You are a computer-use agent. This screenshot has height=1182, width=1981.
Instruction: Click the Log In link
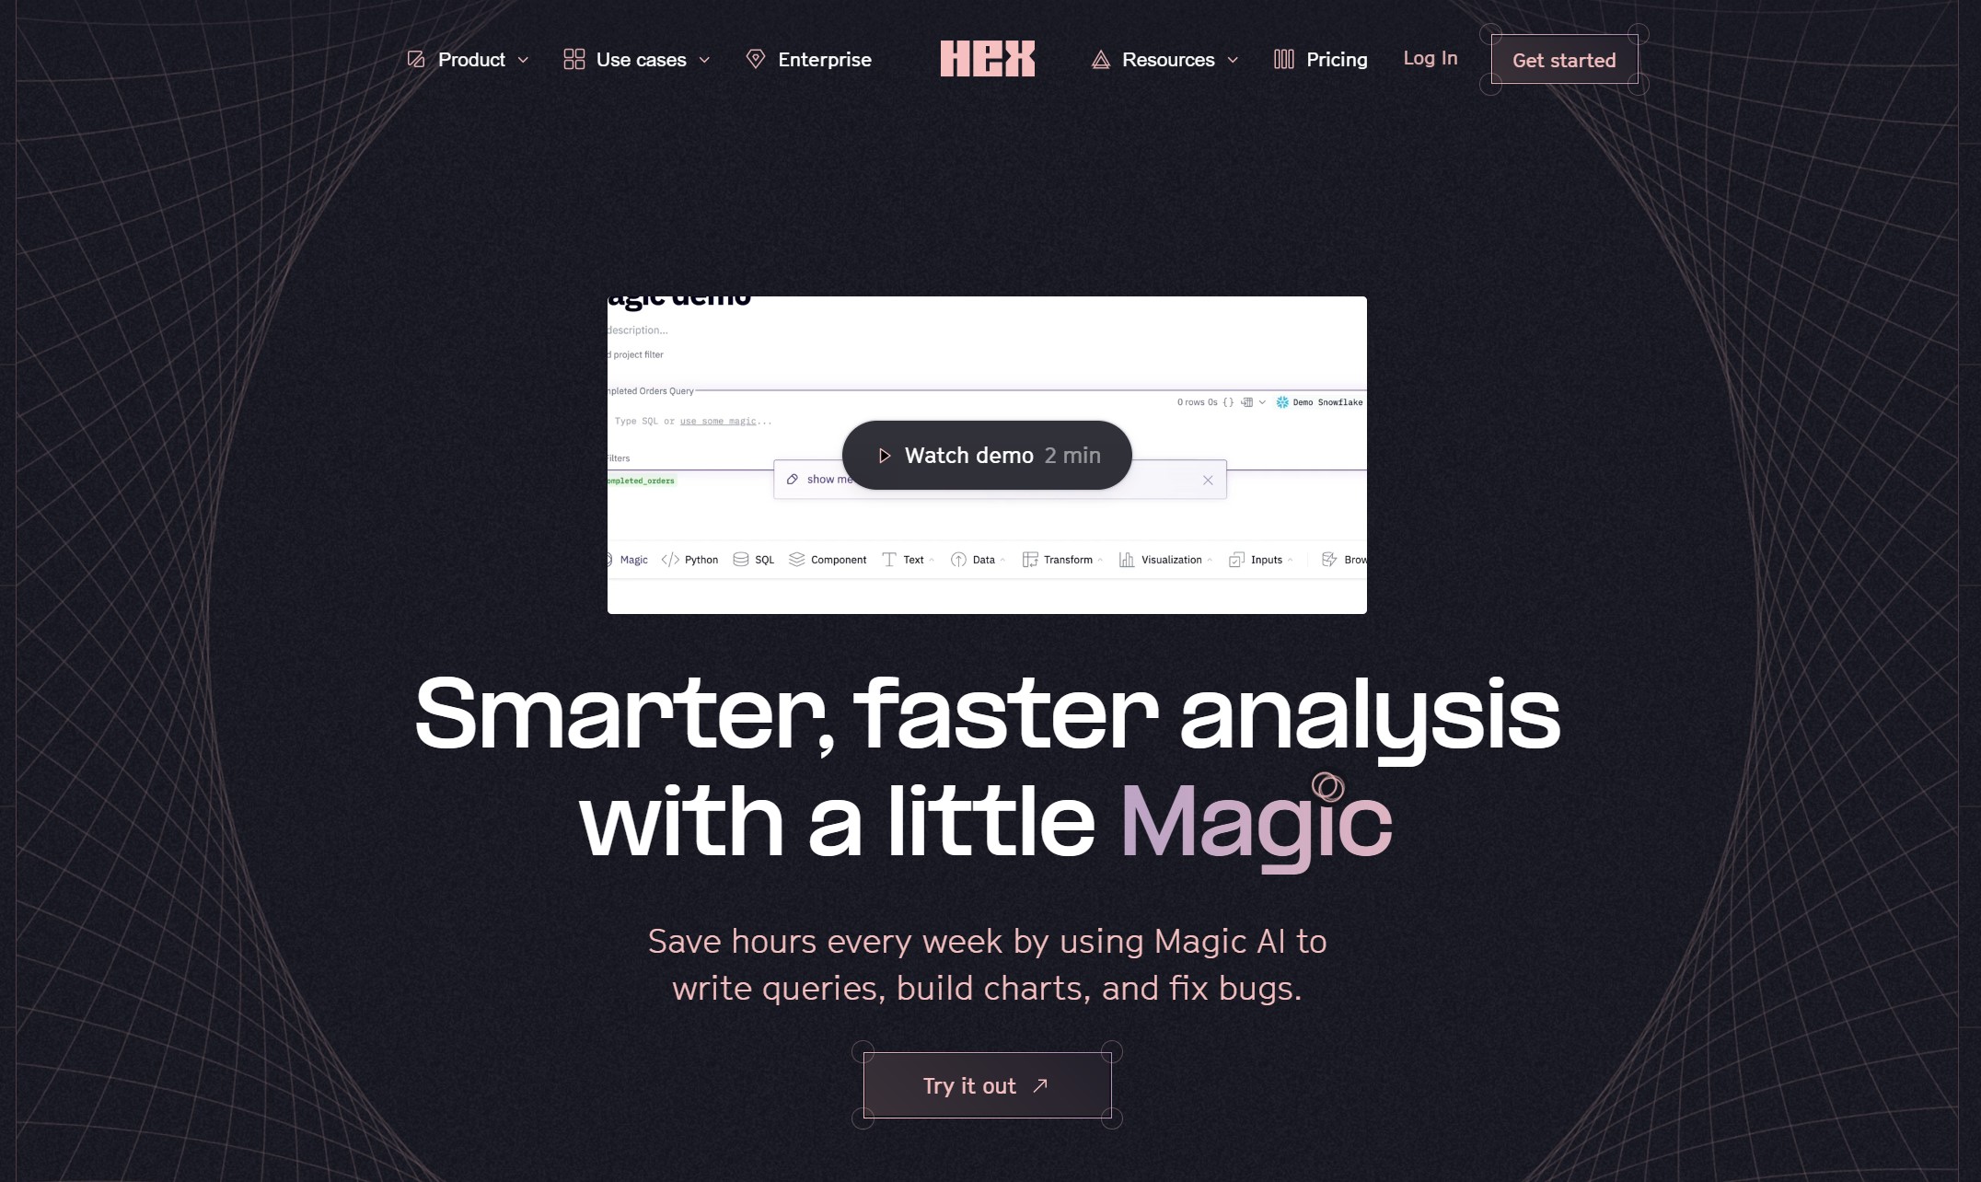tap(1432, 58)
